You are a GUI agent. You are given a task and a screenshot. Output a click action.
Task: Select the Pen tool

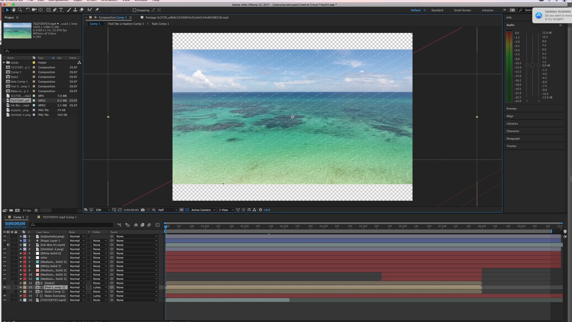click(x=55, y=10)
